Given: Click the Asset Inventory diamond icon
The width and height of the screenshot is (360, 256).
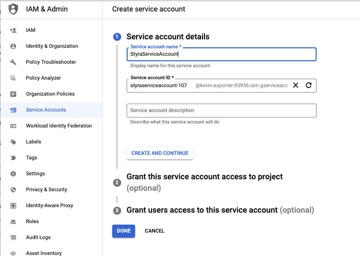Looking at the screenshot, I should (x=13, y=253).
